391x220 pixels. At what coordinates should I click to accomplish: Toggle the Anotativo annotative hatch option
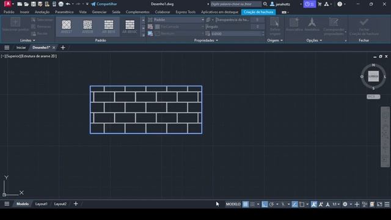[x=312, y=24]
